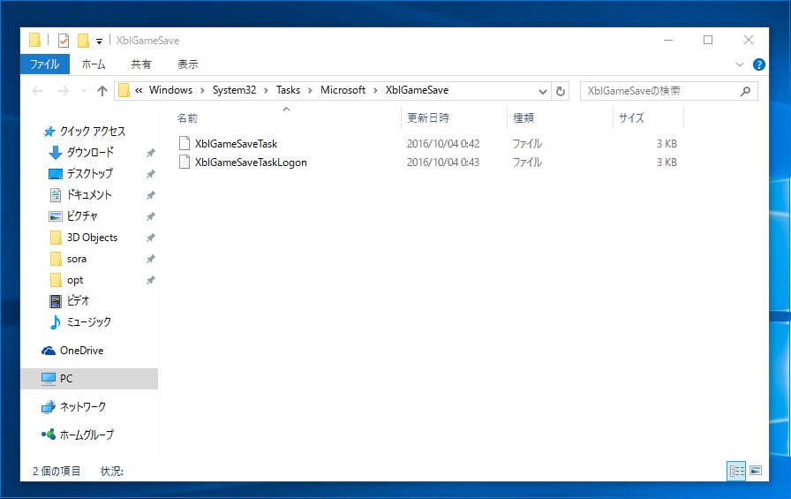Open the Help question mark icon
Screen dimensions: 791x499
click(x=758, y=64)
